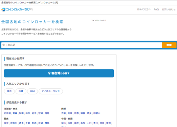This screenshot has height=127, width=177.
Task: Open the 千葉 prefecture link
Action: point(28,123)
